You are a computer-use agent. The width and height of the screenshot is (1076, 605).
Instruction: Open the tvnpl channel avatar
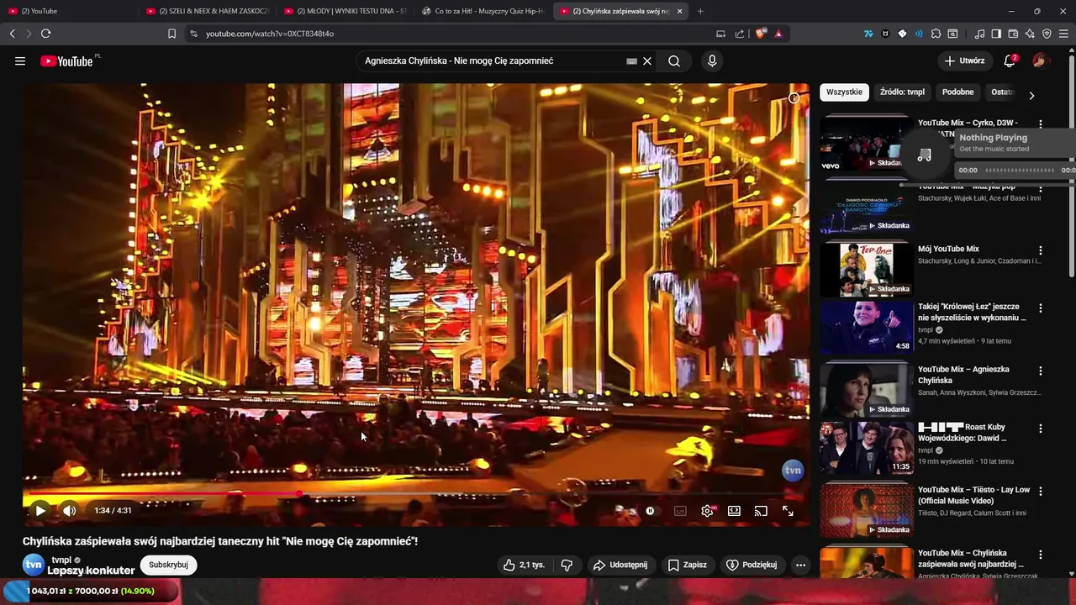pos(34,565)
